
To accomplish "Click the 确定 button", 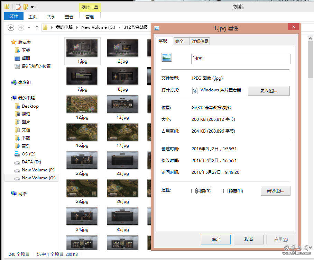I will click(216, 240).
